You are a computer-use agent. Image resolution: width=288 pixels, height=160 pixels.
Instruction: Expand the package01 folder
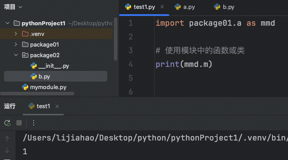[x=16, y=44]
